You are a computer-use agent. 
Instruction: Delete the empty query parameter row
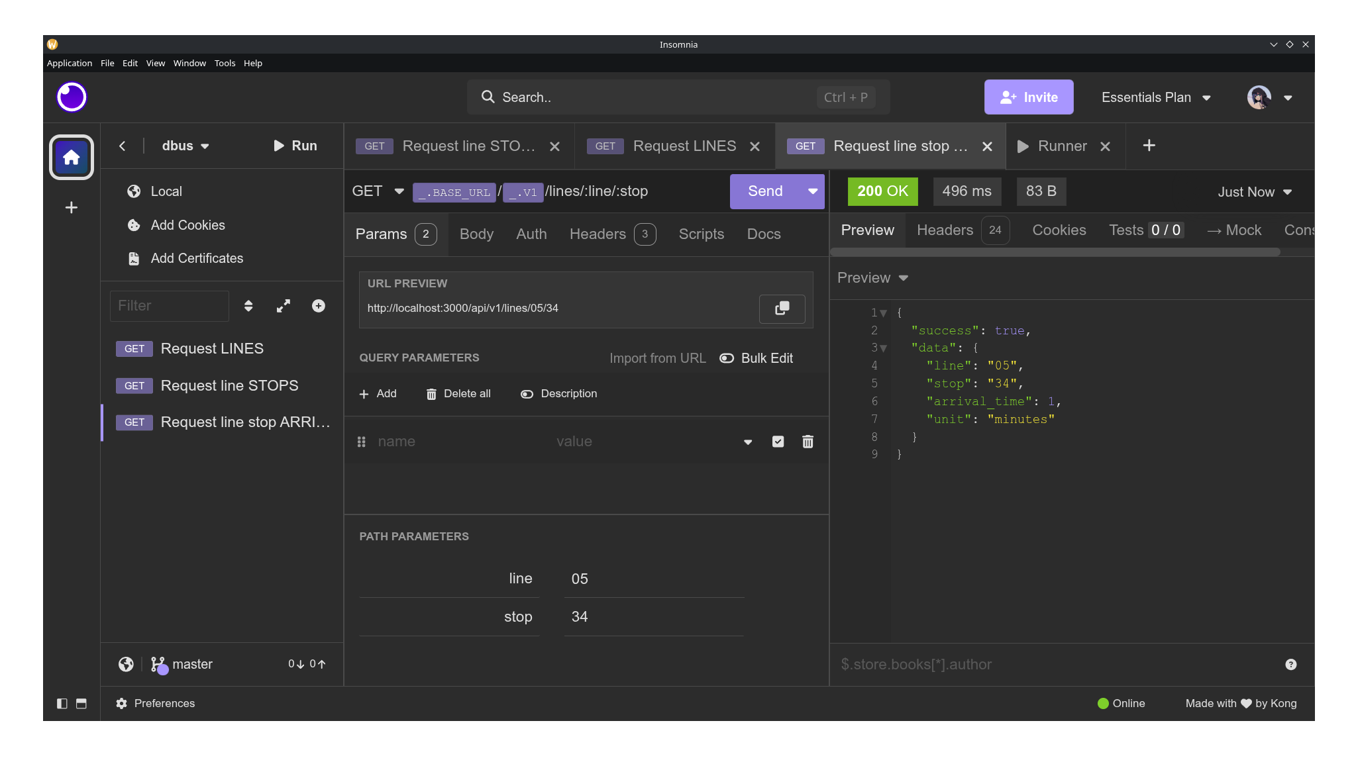[x=807, y=441]
